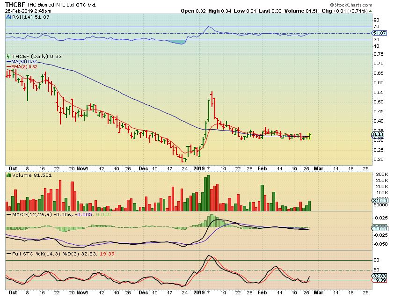Click the 32.83 stochastic %K value tag
Image resolution: width=394 pixels, height=299 pixels.
click(x=379, y=276)
